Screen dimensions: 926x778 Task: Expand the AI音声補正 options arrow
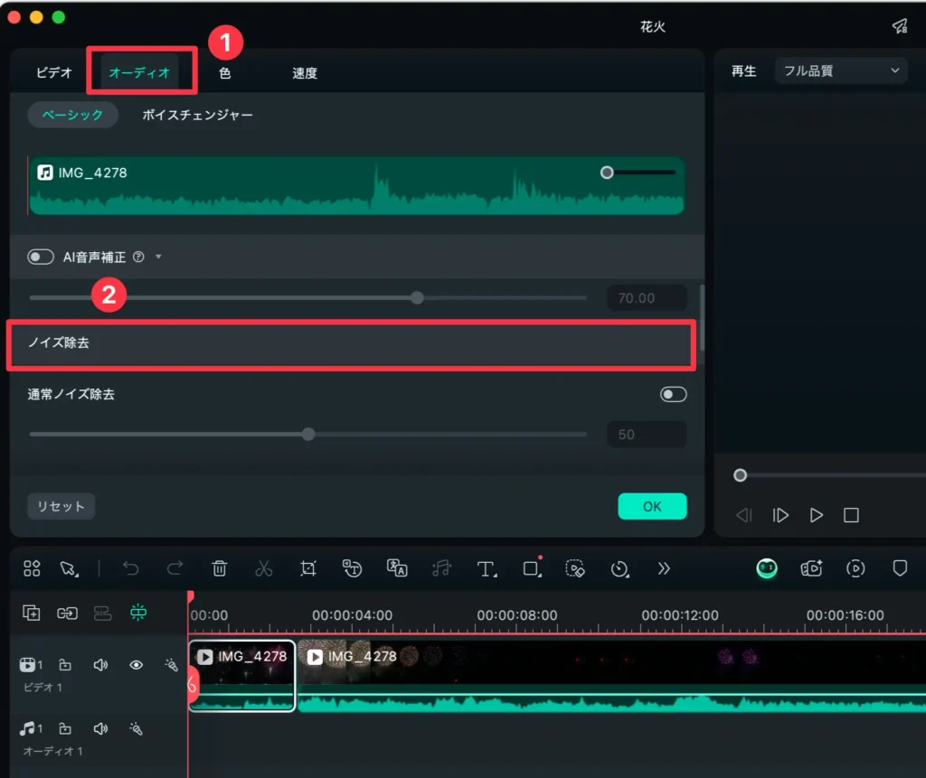[158, 257]
